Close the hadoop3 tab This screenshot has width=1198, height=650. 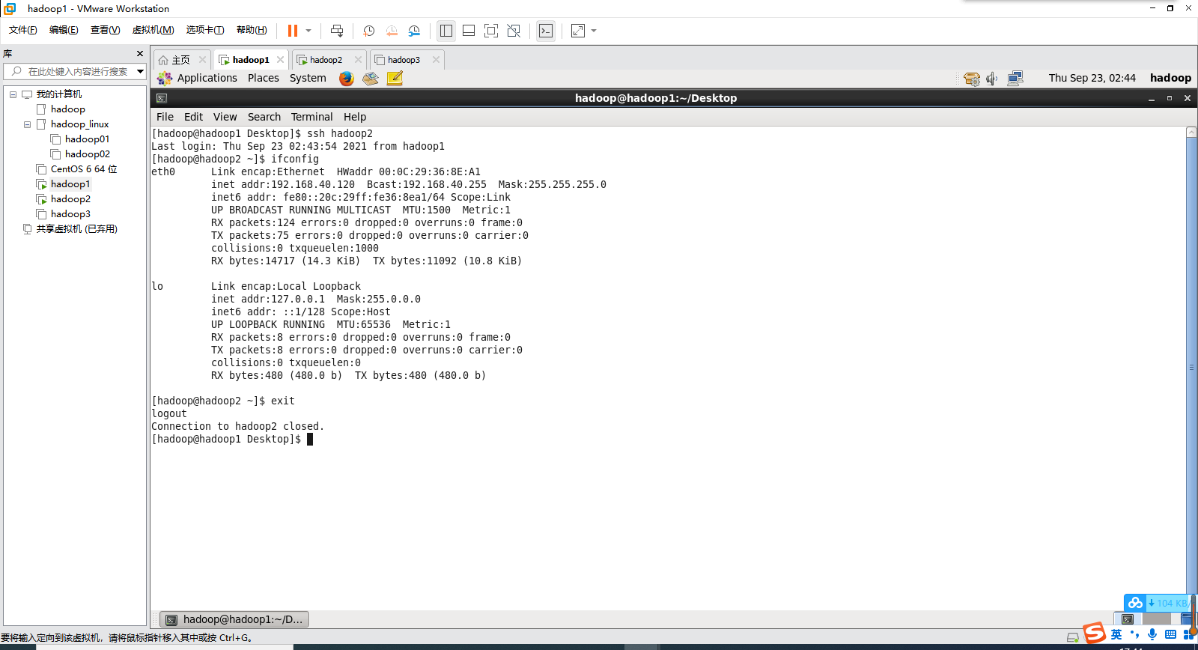(436, 60)
